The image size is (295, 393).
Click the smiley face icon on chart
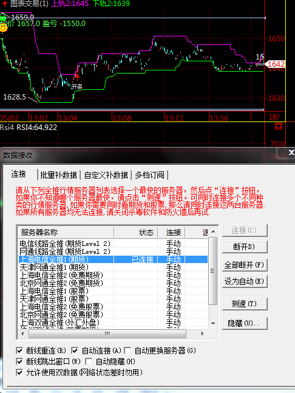point(4,27)
